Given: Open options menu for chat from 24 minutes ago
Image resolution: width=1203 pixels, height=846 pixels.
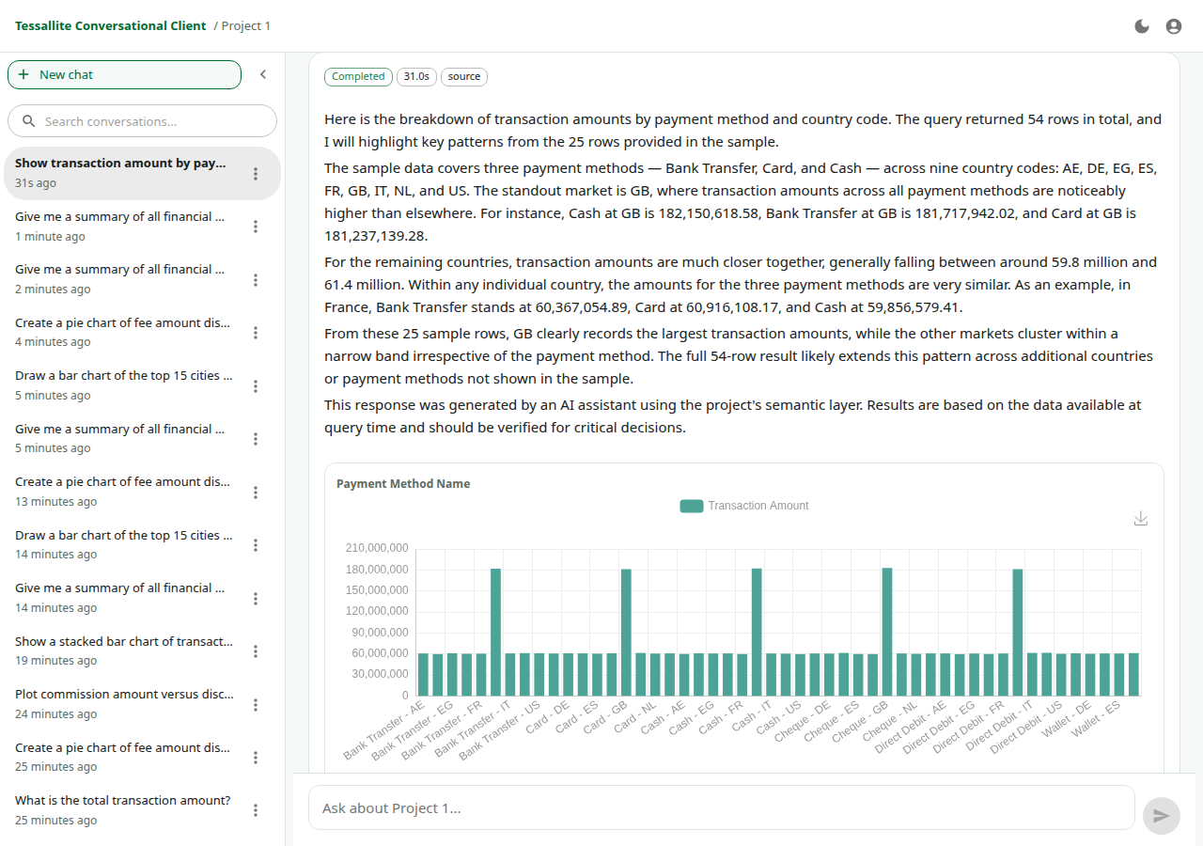Looking at the screenshot, I should click(256, 705).
